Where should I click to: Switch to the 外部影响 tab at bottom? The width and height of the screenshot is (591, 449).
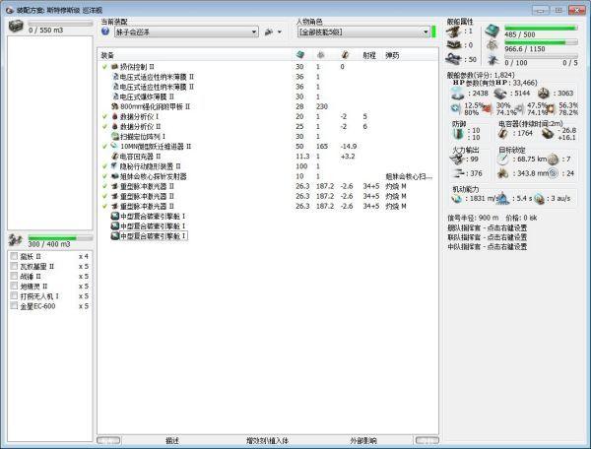coord(363,440)
